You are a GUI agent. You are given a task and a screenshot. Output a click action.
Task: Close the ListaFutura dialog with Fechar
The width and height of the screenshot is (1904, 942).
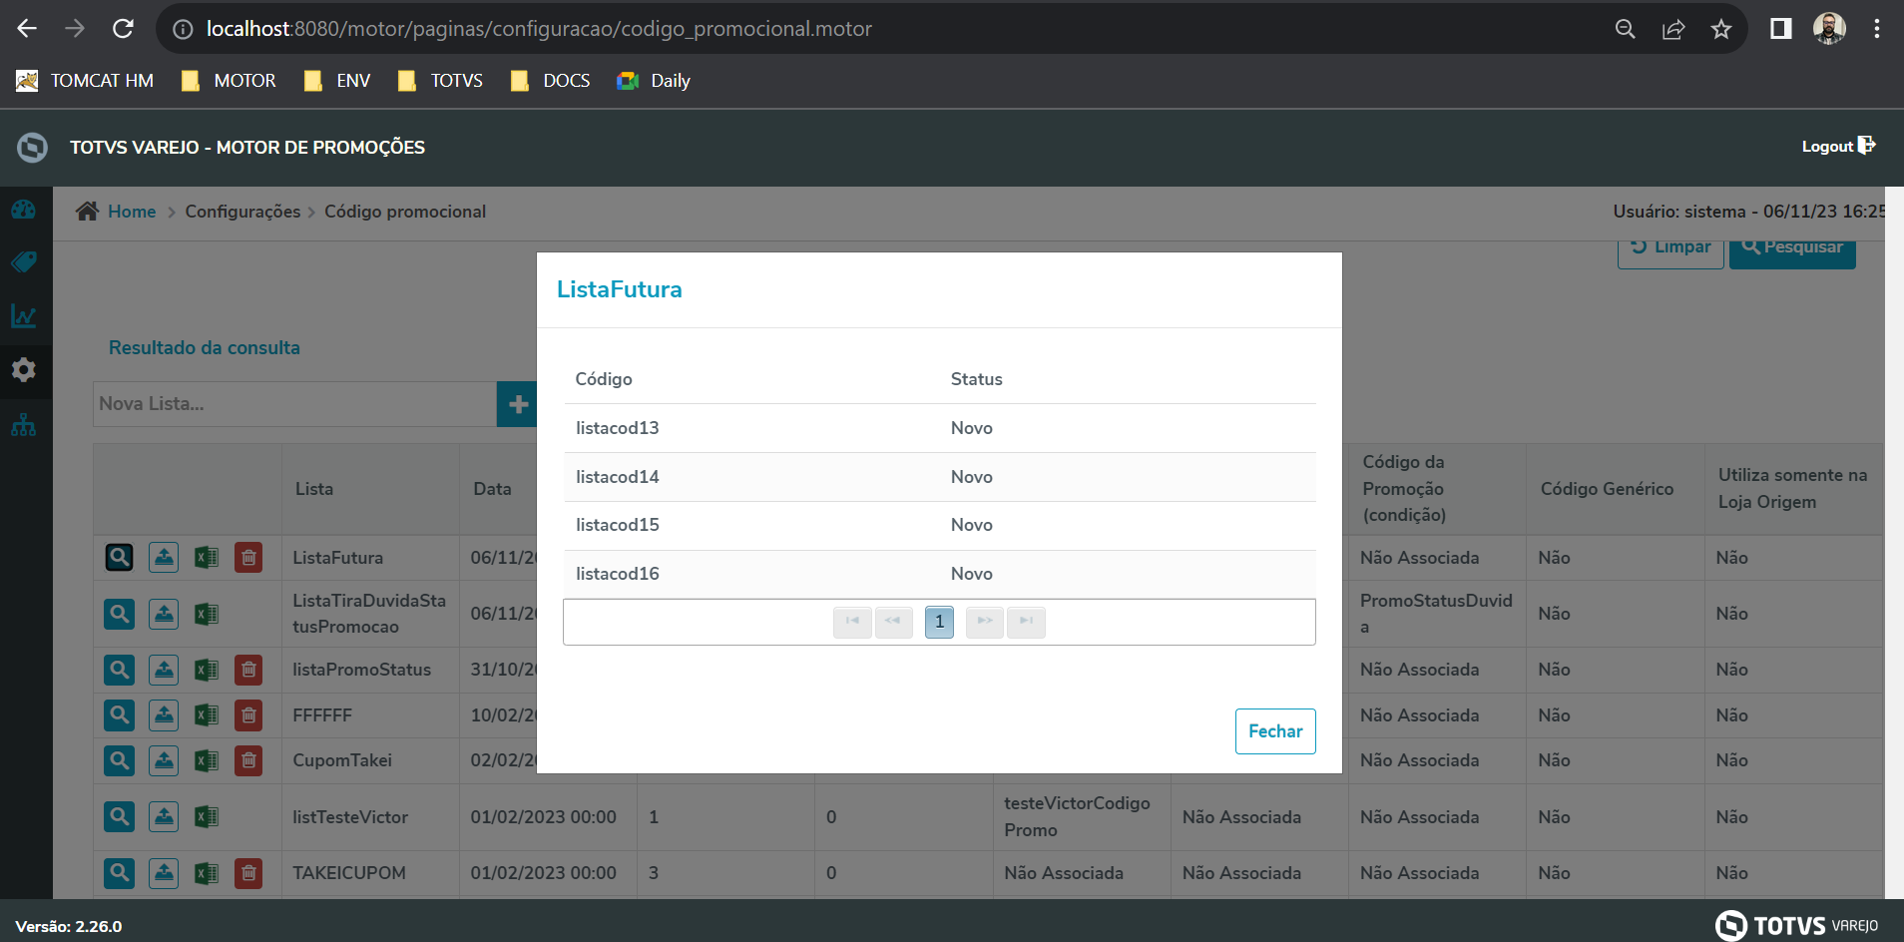1275,731
